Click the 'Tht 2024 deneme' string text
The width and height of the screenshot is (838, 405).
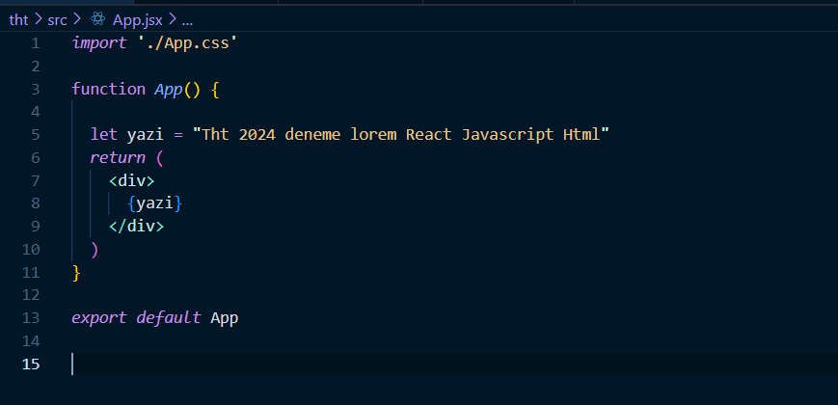pyautogui.click(x=271, y=135)
